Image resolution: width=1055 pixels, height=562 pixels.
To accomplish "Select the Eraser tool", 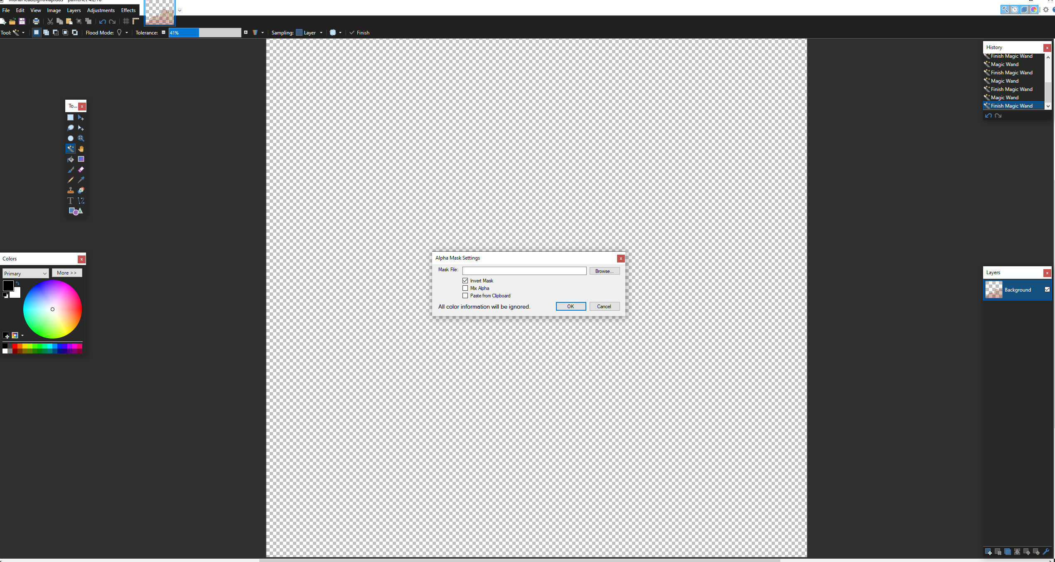I will pos(81,169).
